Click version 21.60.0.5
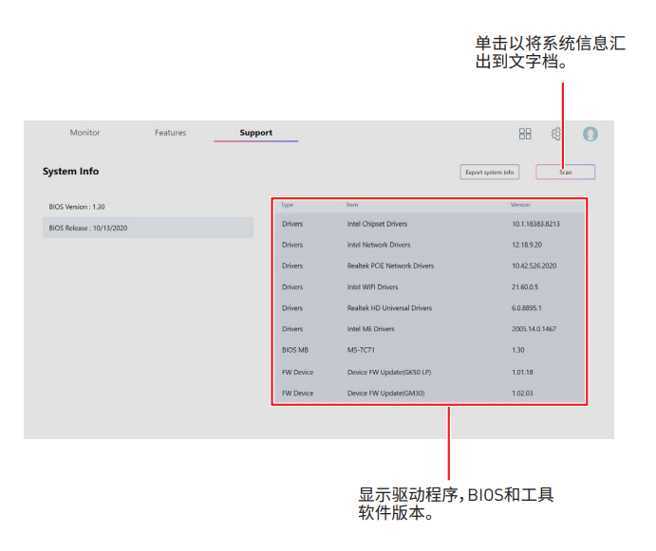Screen dimensions: 656x551 [525, 286]
